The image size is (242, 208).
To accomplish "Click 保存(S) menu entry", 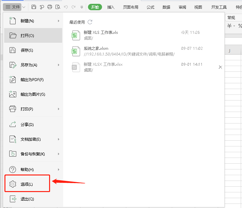I will point(33,50).
